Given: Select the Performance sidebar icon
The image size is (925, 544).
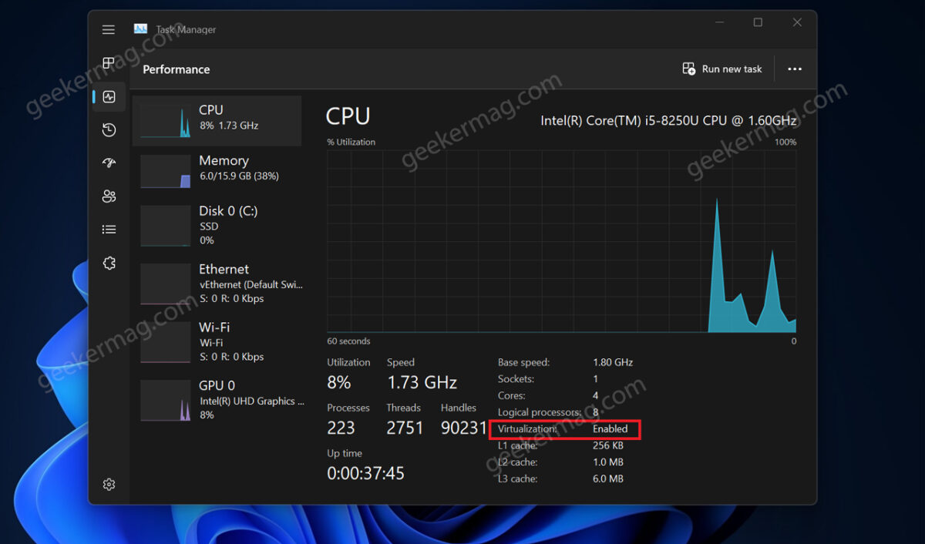Looking at the screenshot, I should pyautogui.click(x=109, y=96).
